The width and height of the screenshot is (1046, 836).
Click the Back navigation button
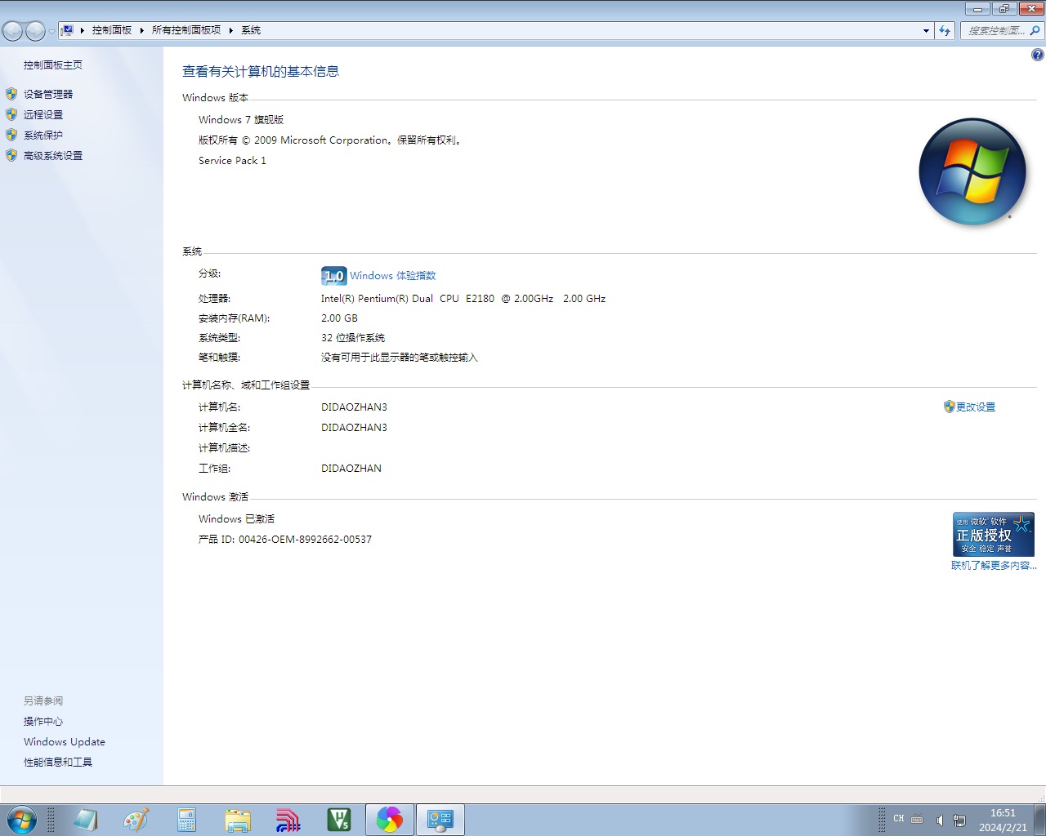(x=12, y=31)
